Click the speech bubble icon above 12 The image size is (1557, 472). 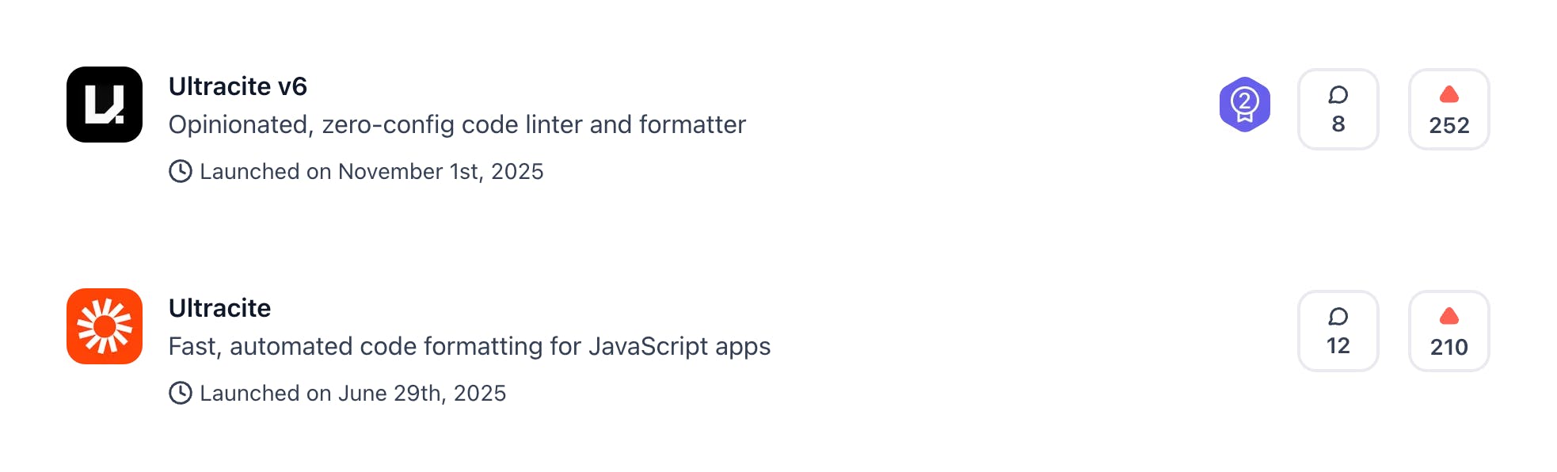[x=1338, y=318]
